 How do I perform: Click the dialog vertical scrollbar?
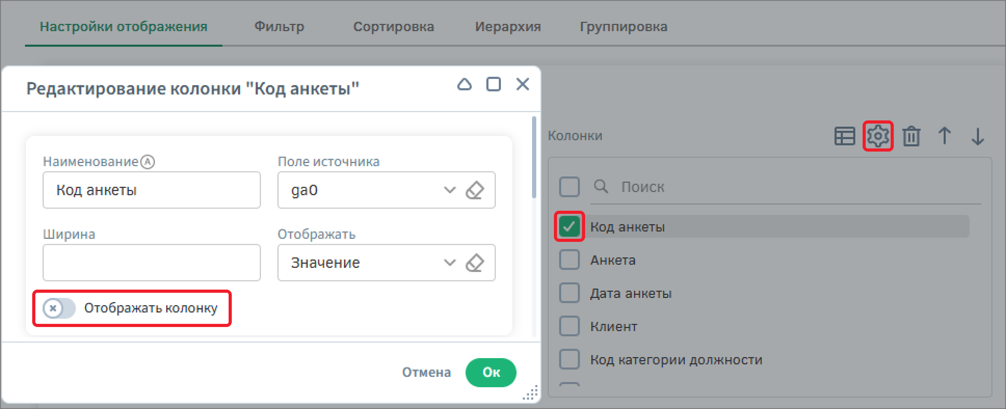[x=534, y=157]
